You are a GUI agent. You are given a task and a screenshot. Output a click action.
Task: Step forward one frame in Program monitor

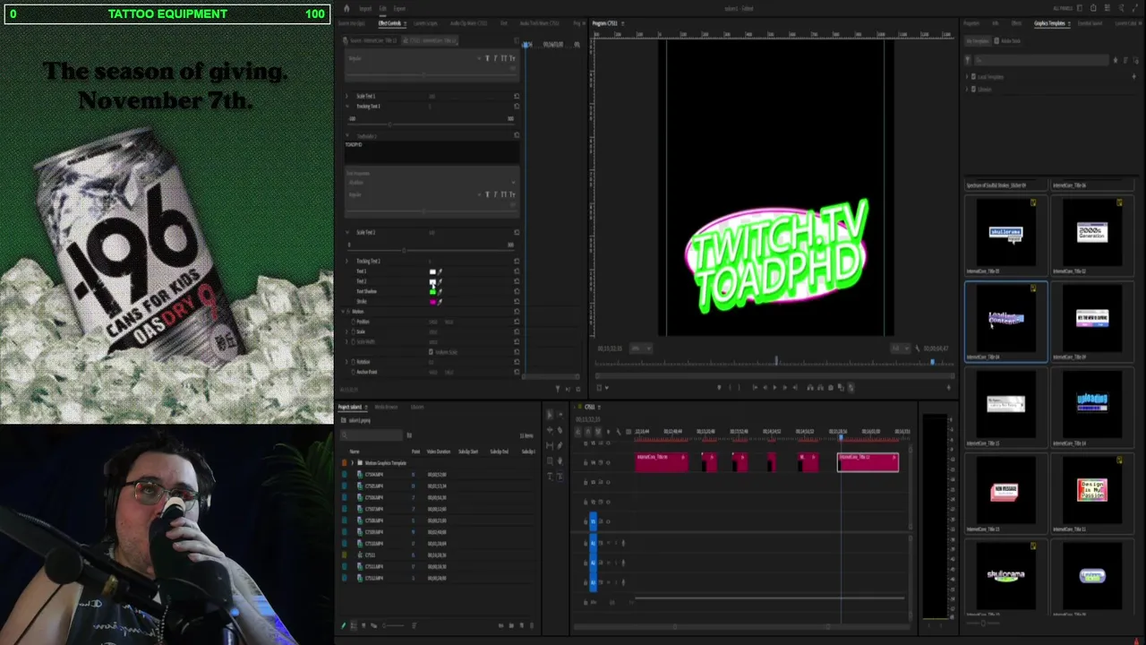coord(785,388)
